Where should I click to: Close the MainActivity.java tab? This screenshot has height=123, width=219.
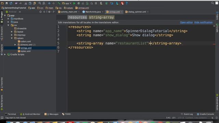pyautogui.click(x=103, y=12)
